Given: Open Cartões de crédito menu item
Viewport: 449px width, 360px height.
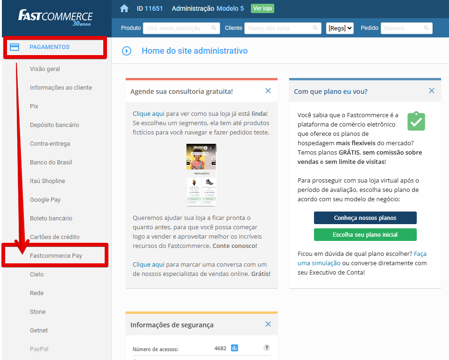Looking at the screenshot, I should pyautogui.click(x=55, y=237).
